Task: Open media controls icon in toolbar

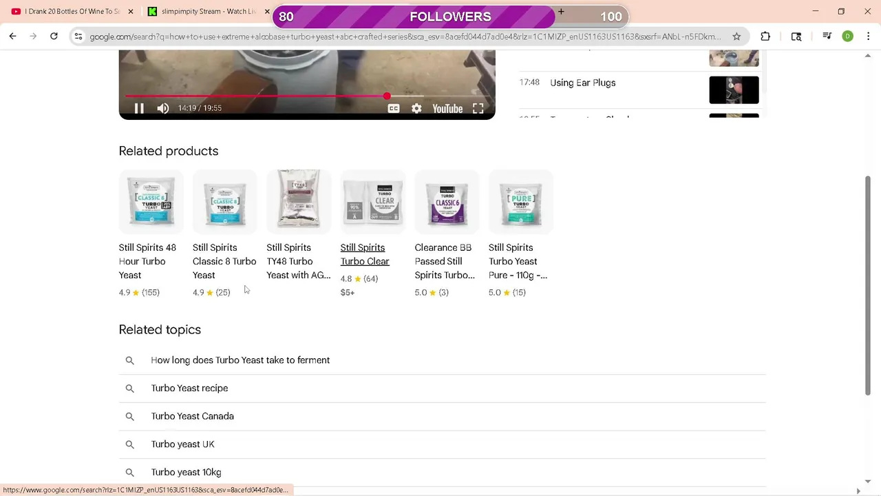Action: coord(827,37)
